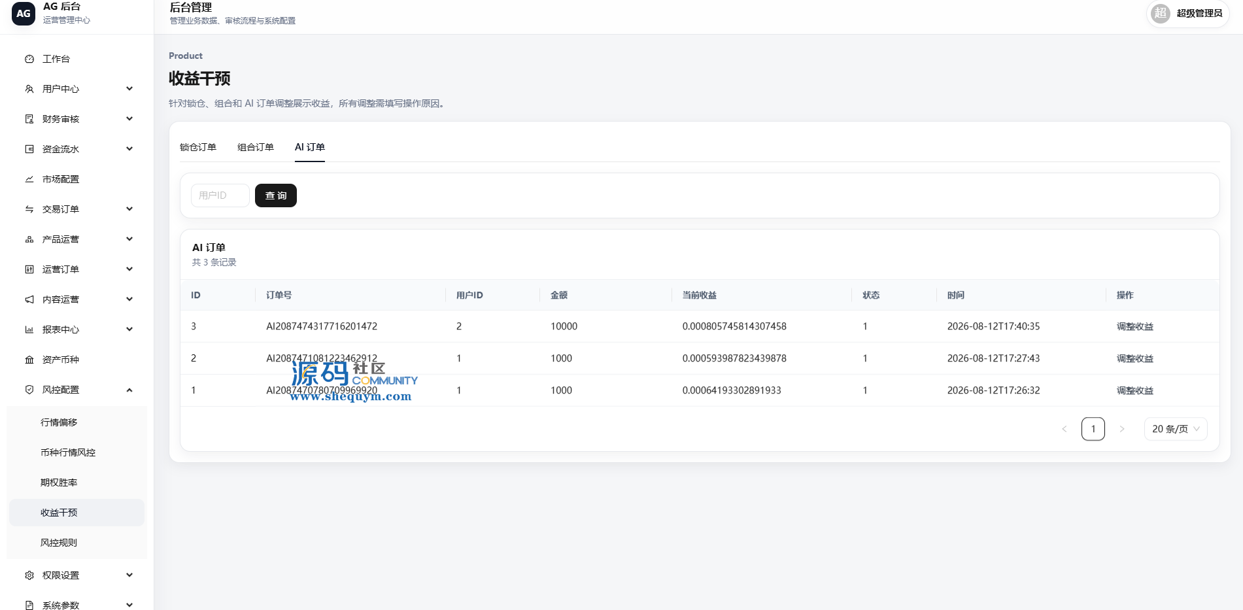Click order number AI2087474317716201472
The width and height of the screenshot is (1243, 610).
[x=322, y=326]
